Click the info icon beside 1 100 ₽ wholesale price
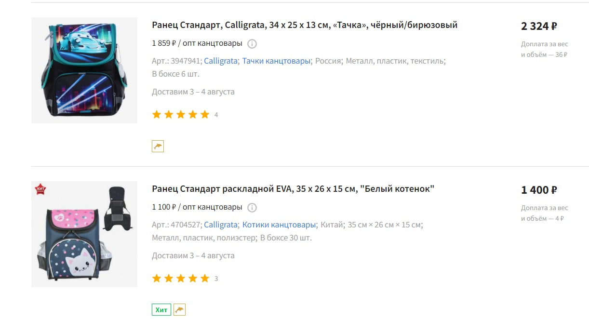The height and width of the screenshot is (319, 589). click(x=252, y=208)
